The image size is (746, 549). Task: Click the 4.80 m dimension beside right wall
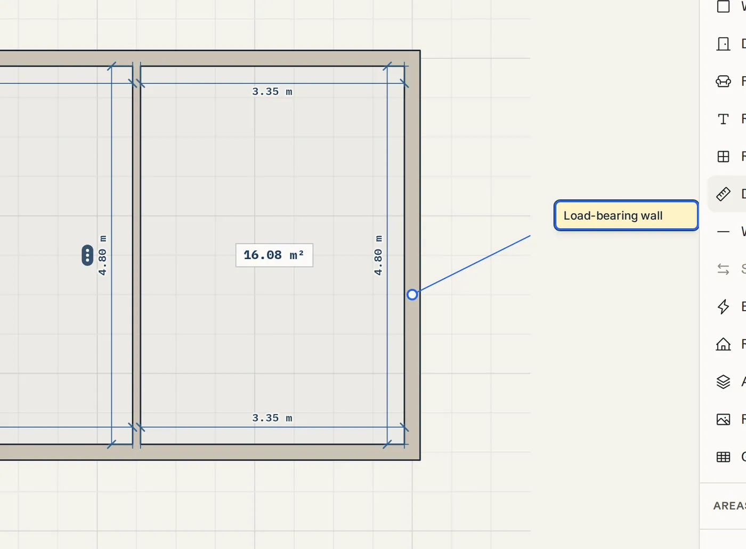pyautogui.click(x=378, y=255)
